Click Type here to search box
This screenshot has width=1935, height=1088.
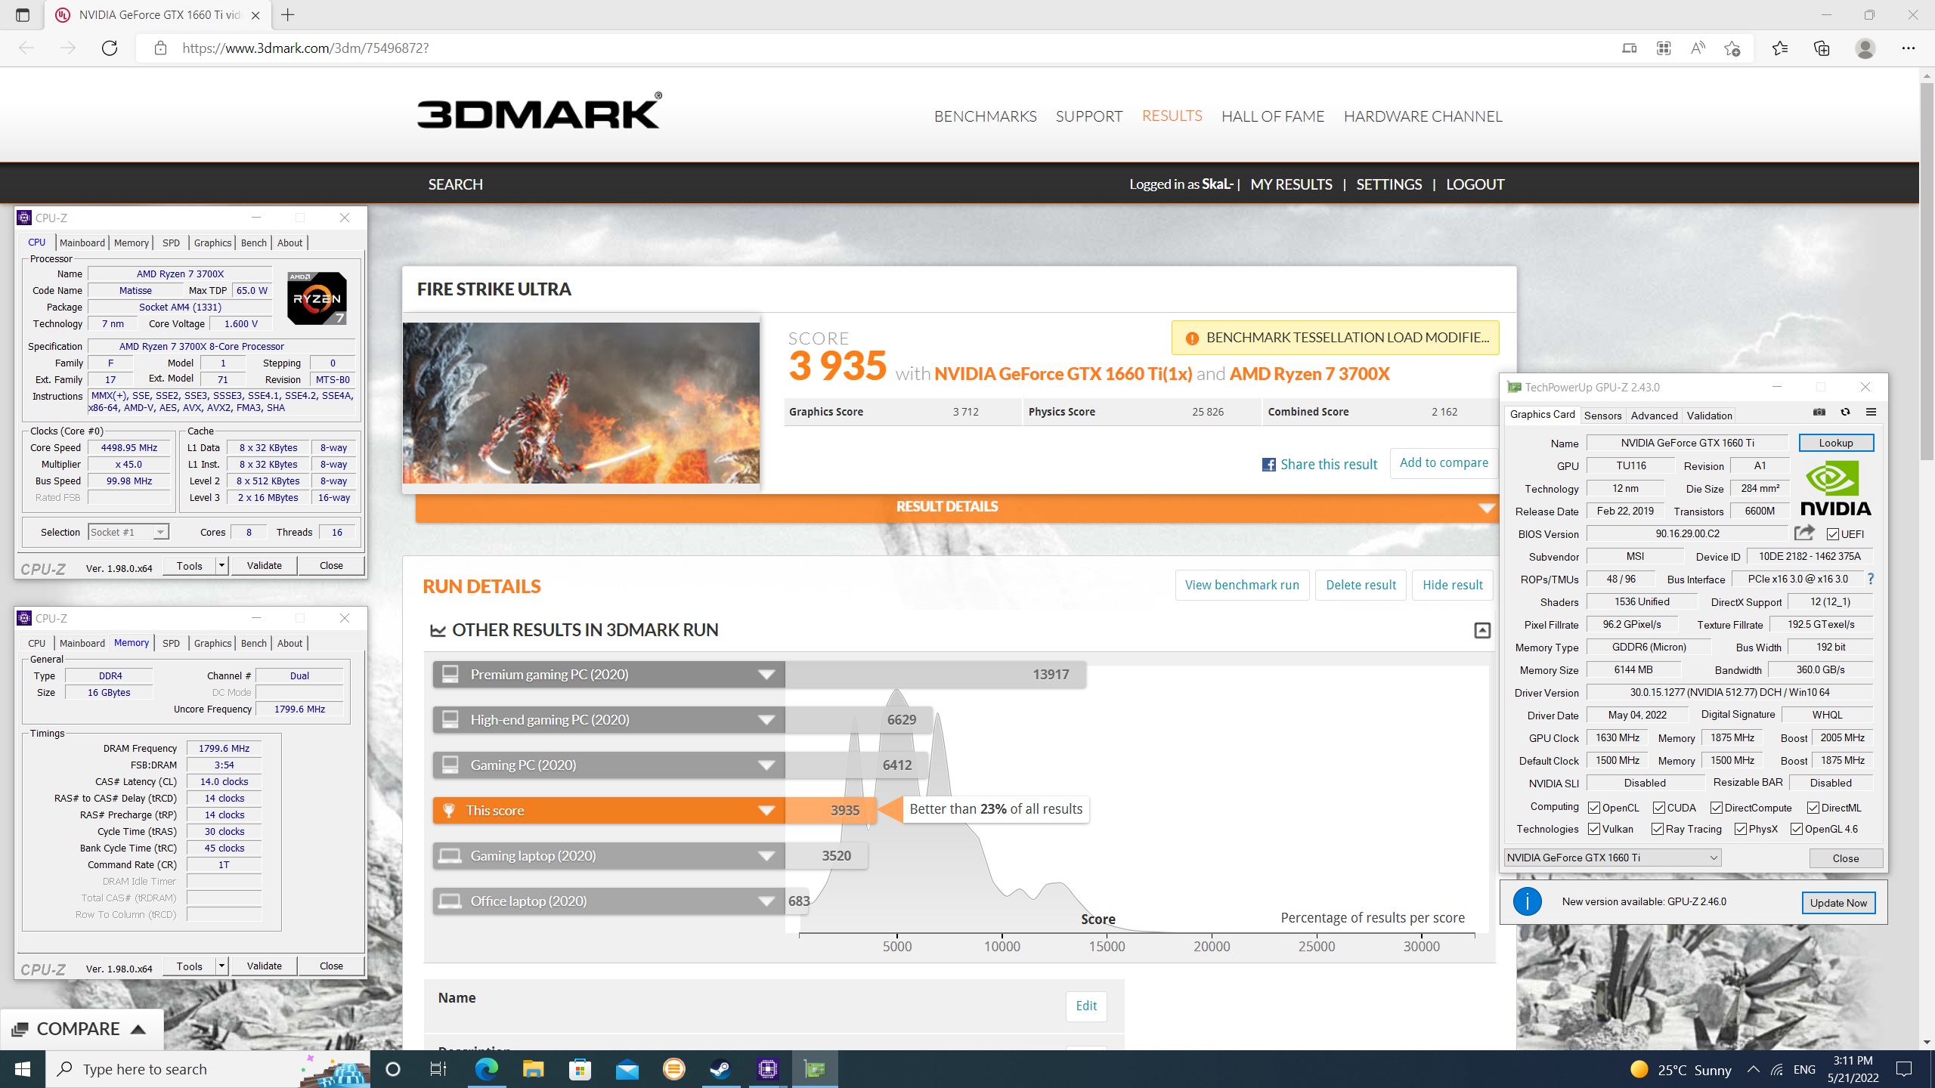click(x=208, y=1069)
